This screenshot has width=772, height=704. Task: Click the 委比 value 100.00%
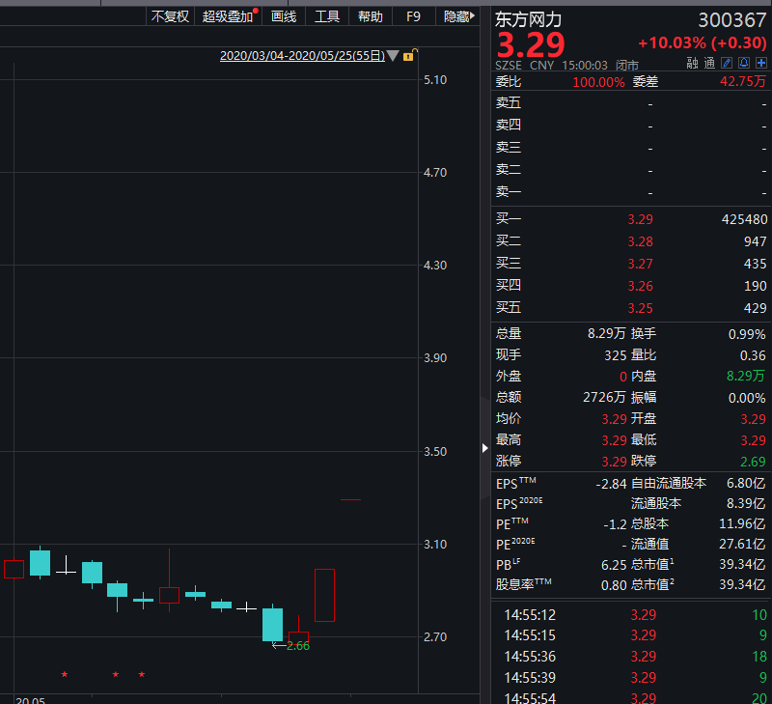click(x=598, y=82)
